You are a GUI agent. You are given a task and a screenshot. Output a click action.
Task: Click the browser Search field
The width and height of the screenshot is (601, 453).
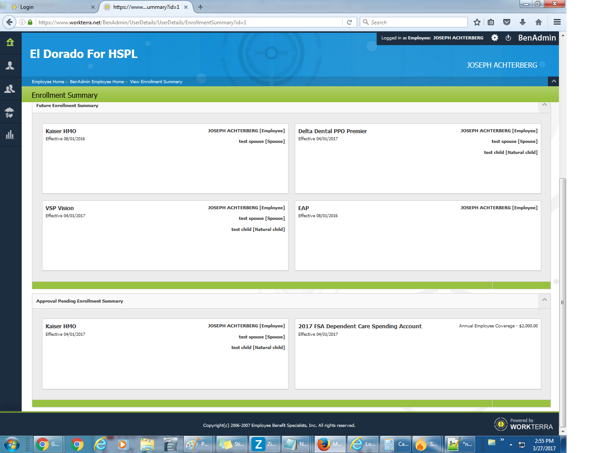pyautogui.click(x=414, y=22)
